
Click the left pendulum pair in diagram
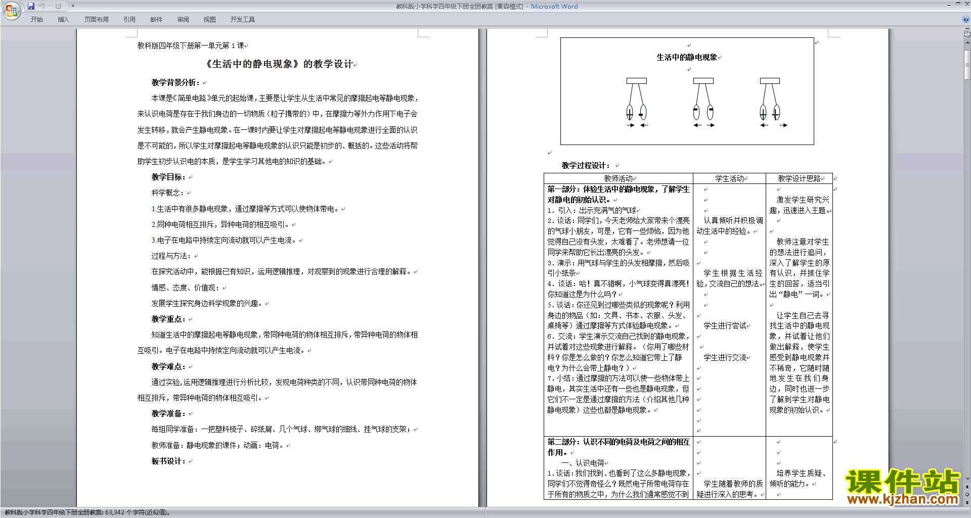tap(637, 103)
